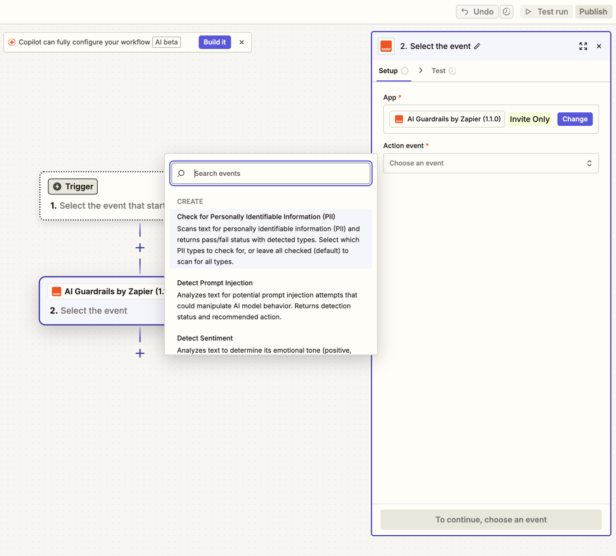Viewport: 616px width, 556px height.
Task: Click the CREATE section heading
Action: tap(190, 202)
